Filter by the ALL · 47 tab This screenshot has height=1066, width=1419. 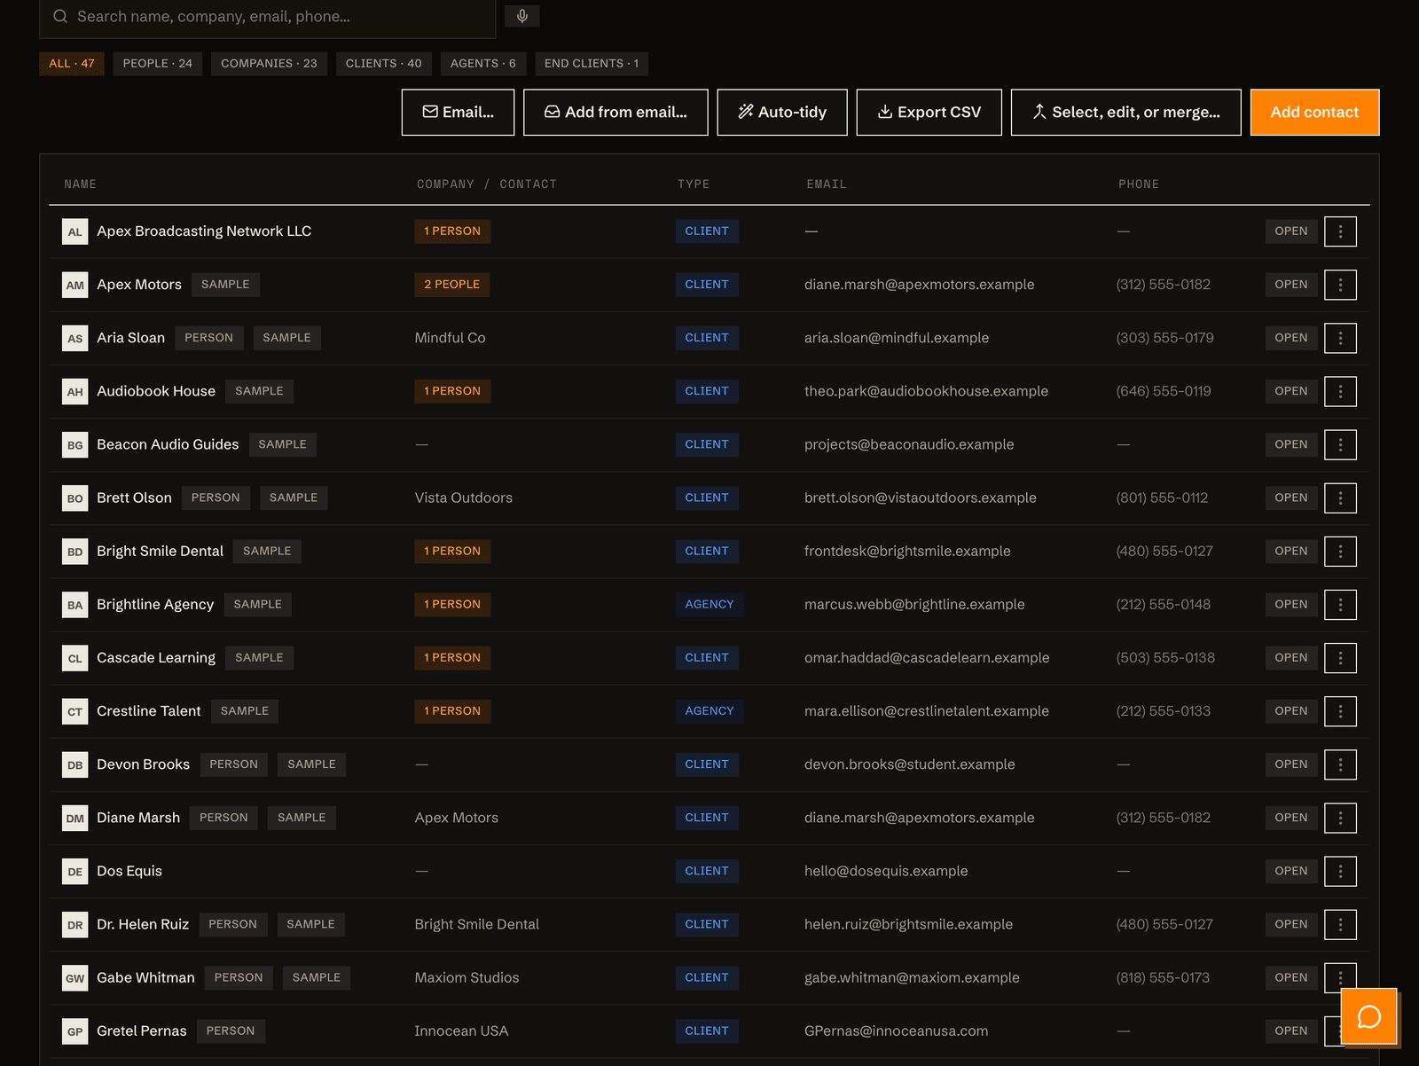click(x=72, y=64)
